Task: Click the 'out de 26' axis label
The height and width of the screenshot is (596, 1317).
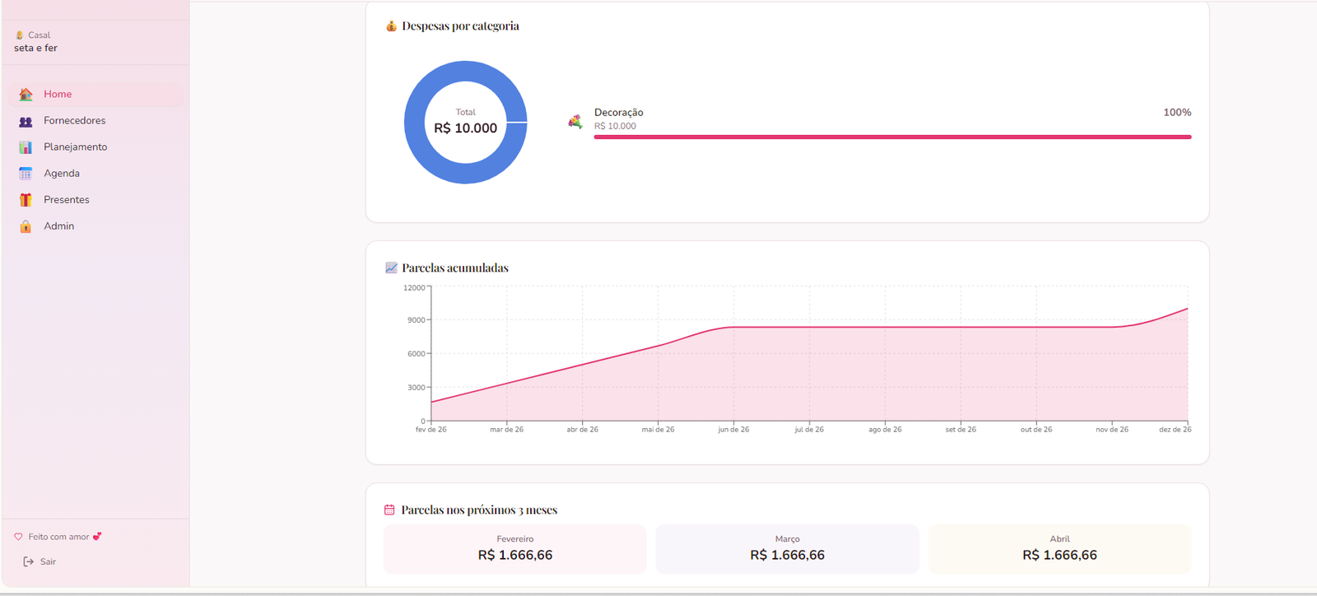Action: click(1036, 430)
